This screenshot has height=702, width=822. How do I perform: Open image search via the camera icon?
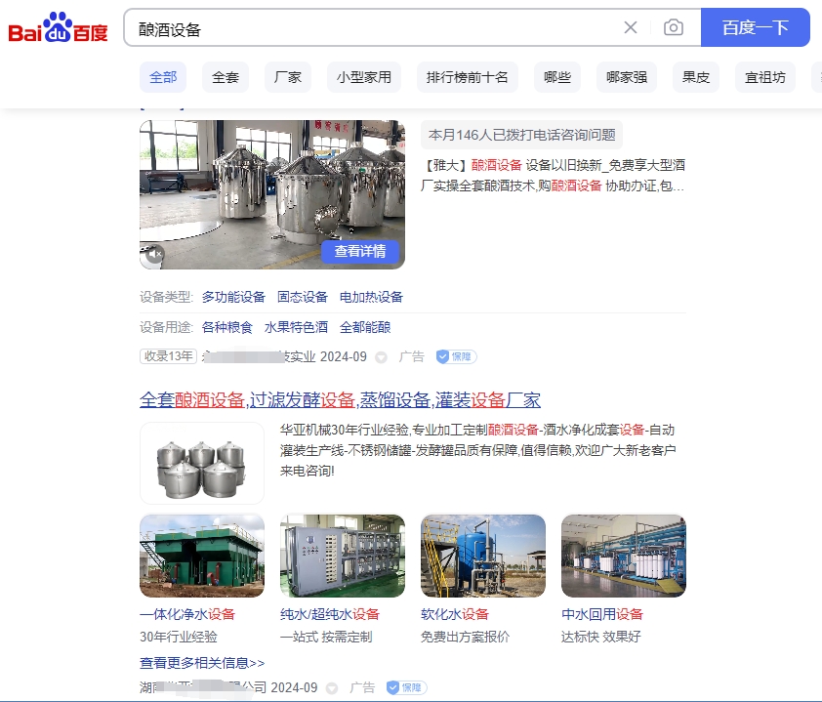[x=673, y=27]
